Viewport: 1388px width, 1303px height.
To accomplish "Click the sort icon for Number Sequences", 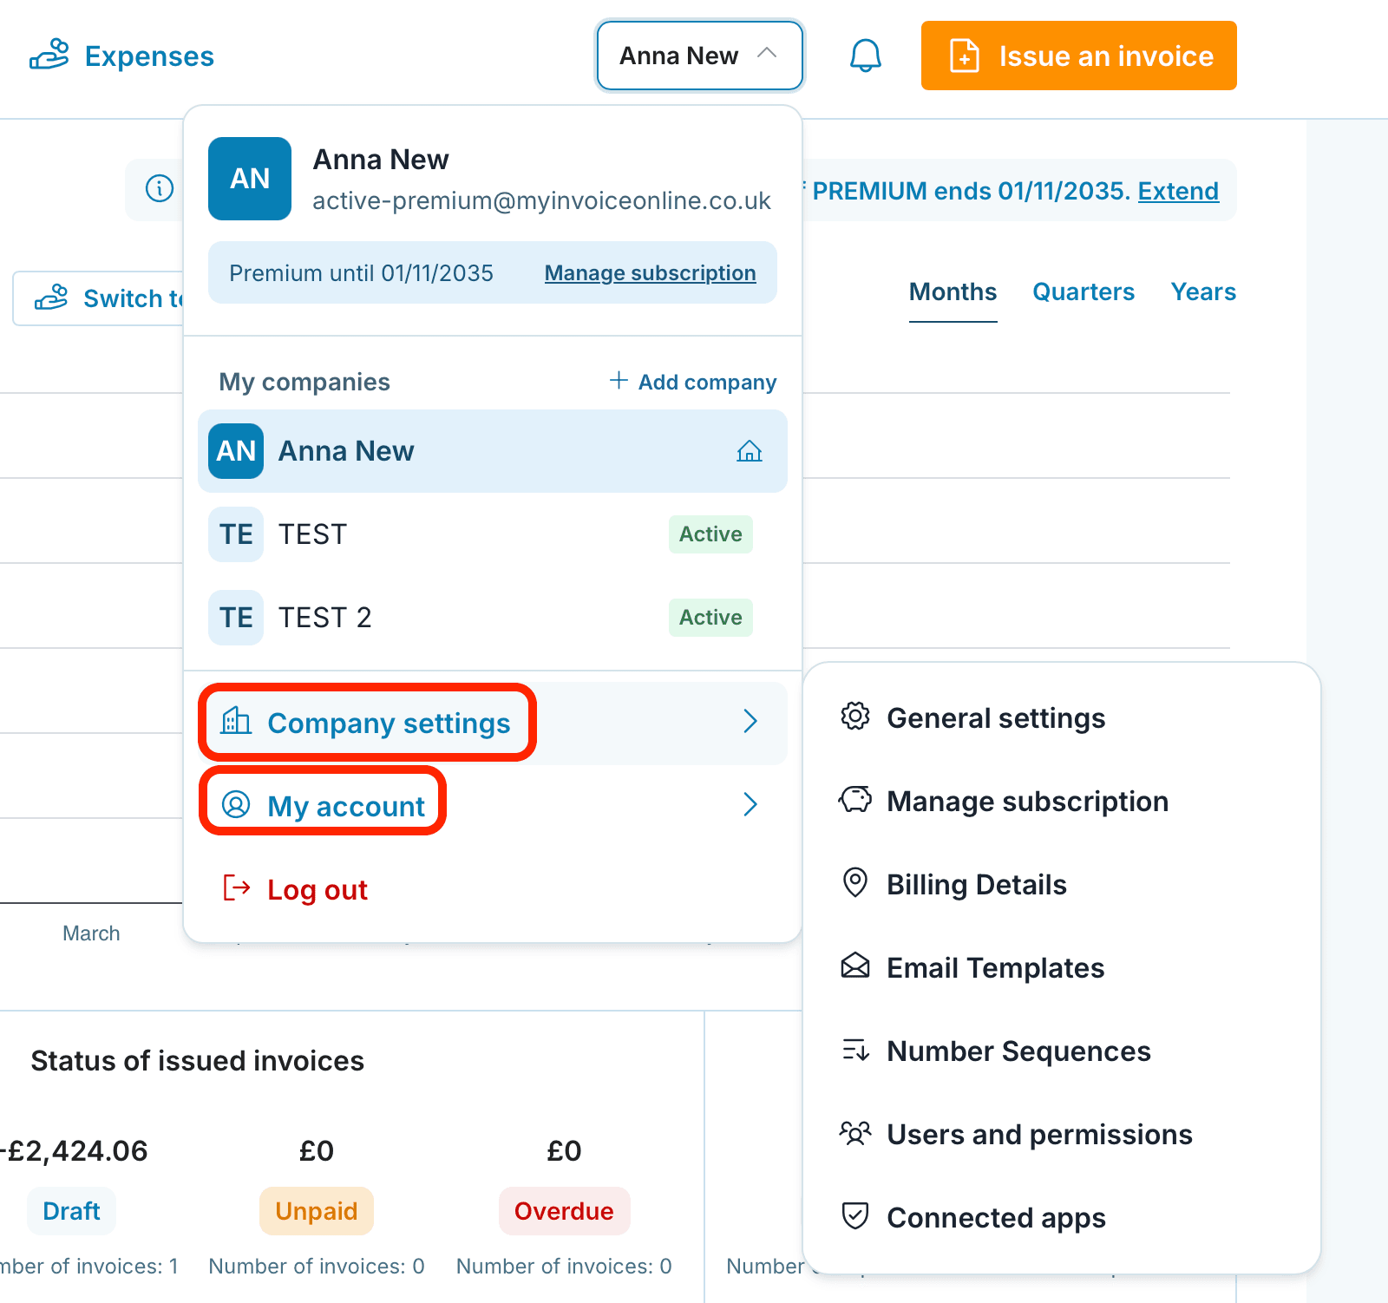I will click(855, 1050).
